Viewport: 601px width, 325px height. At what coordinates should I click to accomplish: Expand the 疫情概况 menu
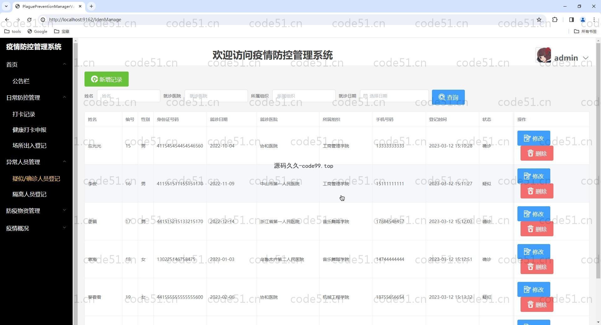pyautogui.click(x=36, y=228)
